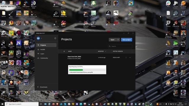
Task: Launch the Technicity desktop shortcut
Action: [176, 64]
